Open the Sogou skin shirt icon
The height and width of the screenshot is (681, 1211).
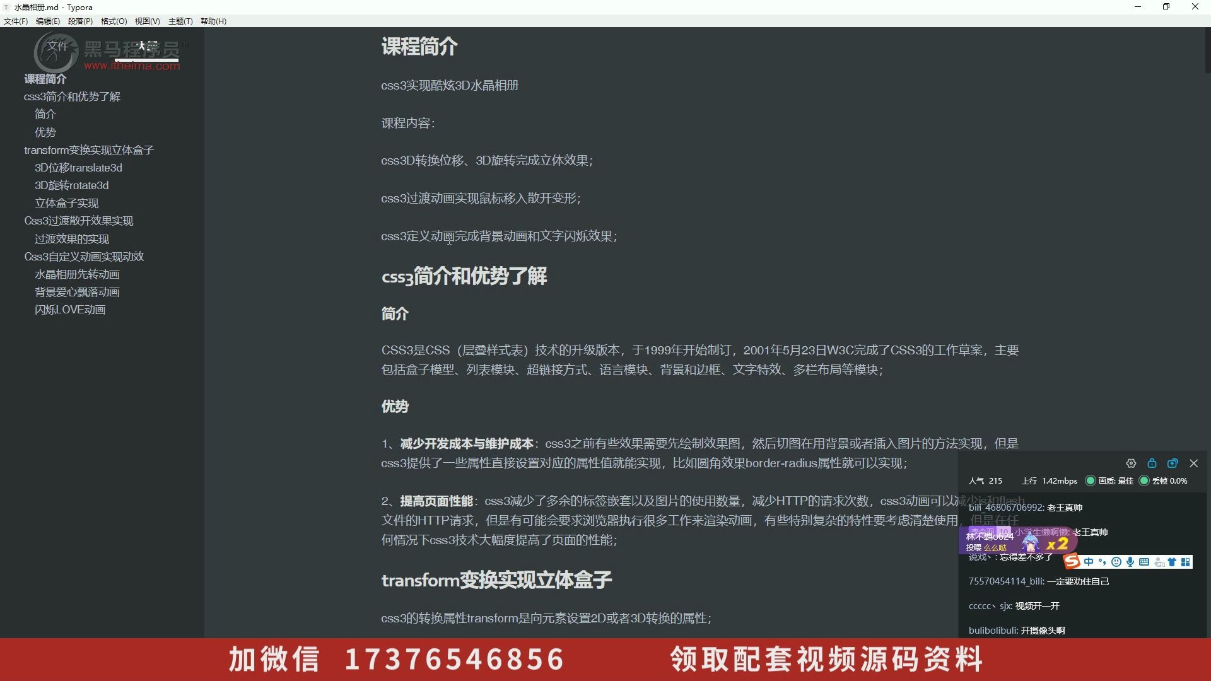[x=1172, y=562]
